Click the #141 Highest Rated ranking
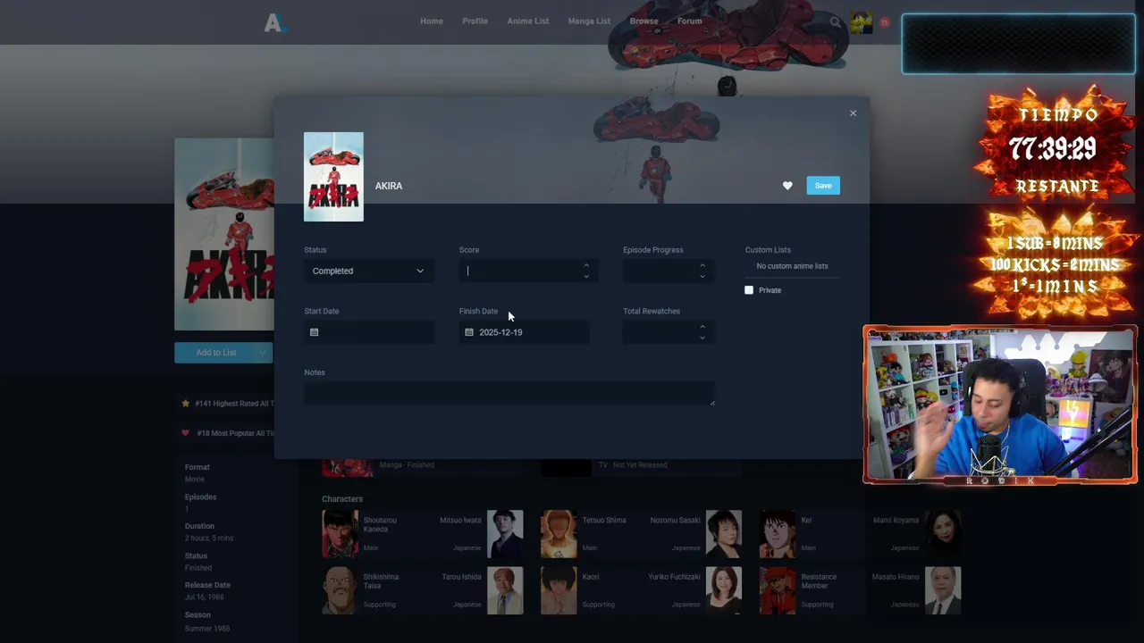Viewport: 1144px width, 643px height. (x=228, y=404)
